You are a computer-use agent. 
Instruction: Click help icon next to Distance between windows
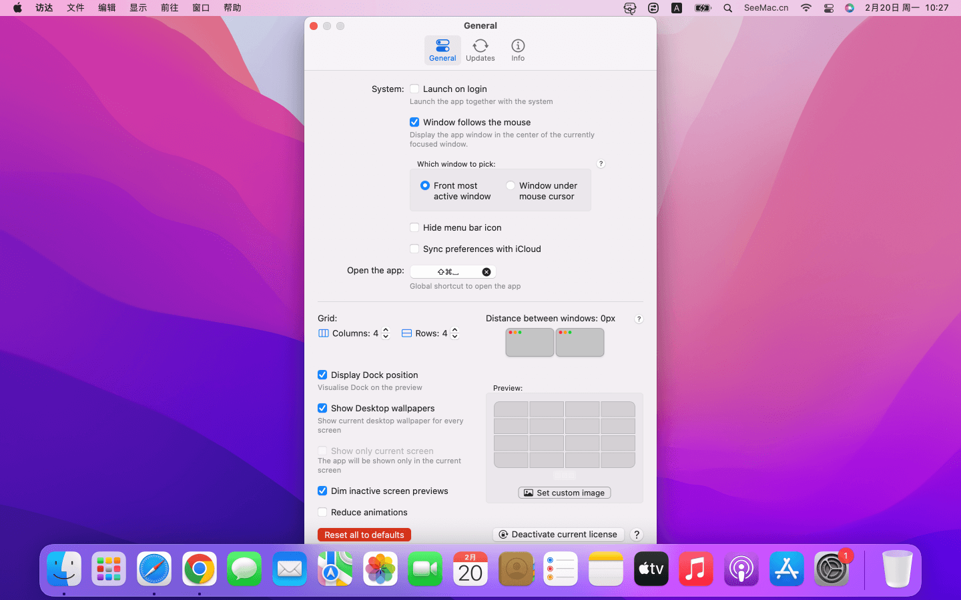tap(639, 319)
